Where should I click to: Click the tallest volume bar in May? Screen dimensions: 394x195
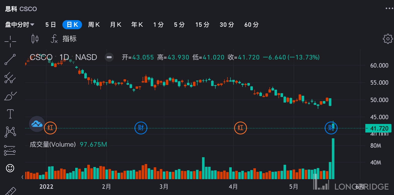coord(333,159)
